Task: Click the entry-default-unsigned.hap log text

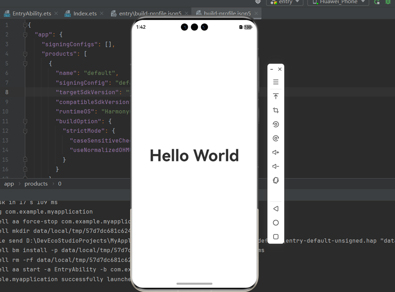Action: [x=331, y=240]
